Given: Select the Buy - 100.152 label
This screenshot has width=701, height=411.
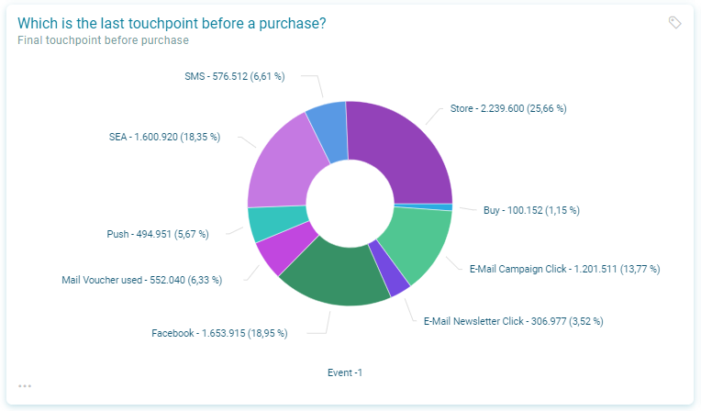Looking at the screenshot, I should click(531, 210).
